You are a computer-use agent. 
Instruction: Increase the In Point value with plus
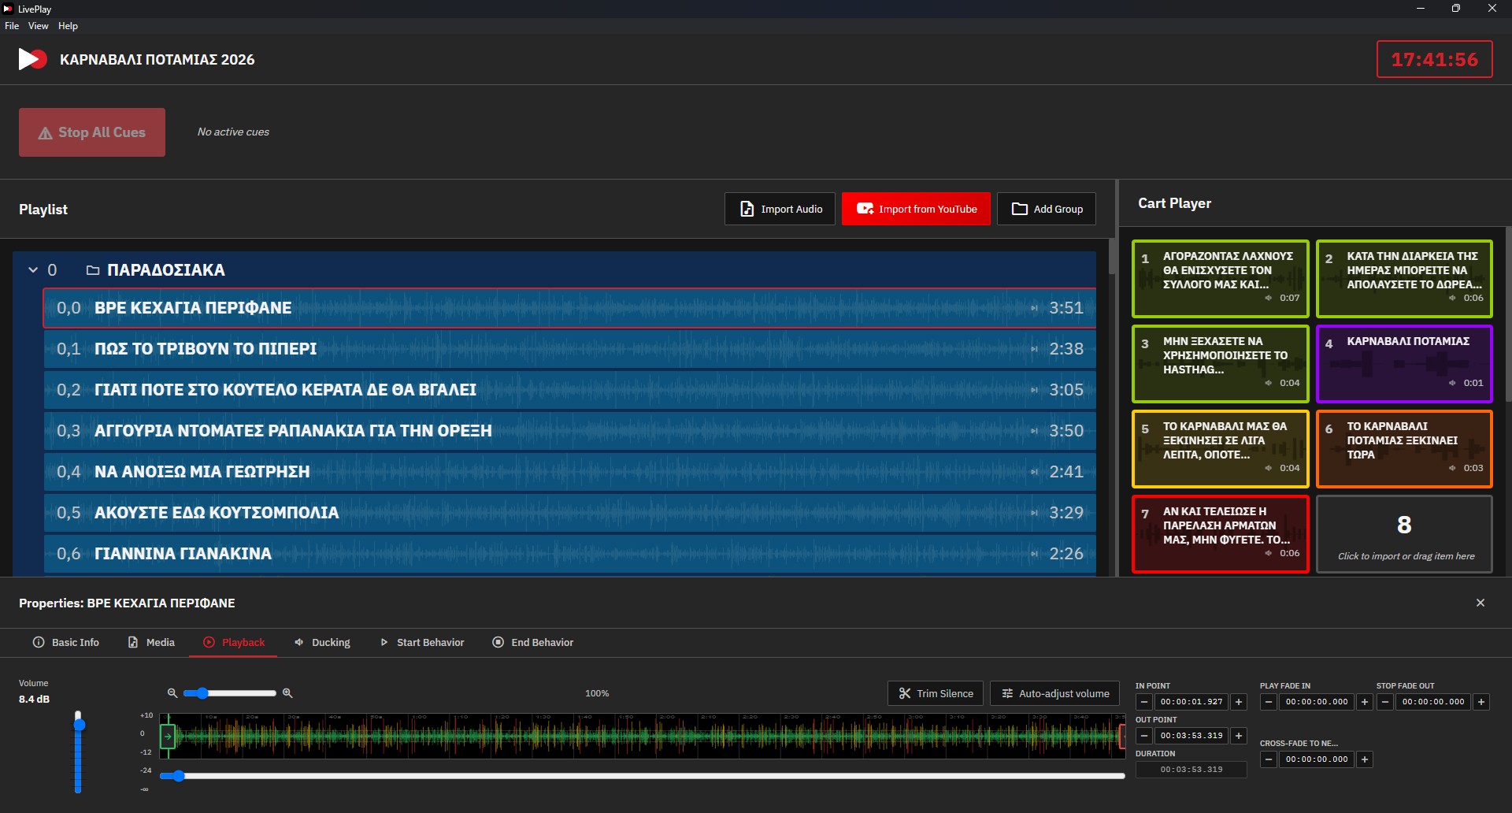click(1239, 702)
